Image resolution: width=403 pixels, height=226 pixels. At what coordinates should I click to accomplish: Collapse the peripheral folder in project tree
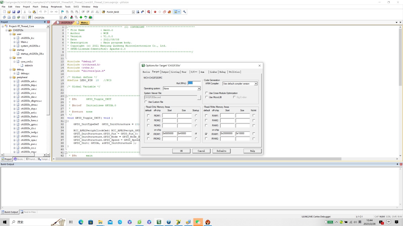tap(11, 77)
